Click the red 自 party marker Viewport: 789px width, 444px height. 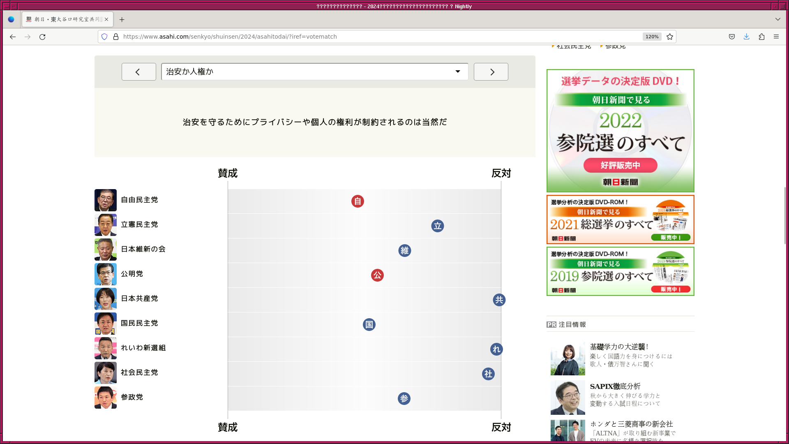tap(358, 201)
